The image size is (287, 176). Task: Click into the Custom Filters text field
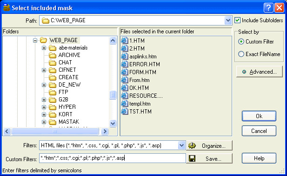tap(113, 158)
